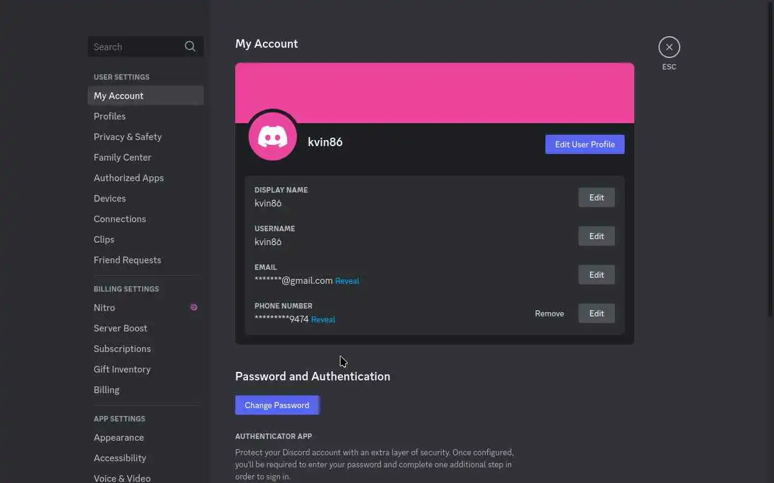Edit the Email address
774x483 pixels.
(x=596, y=275)
